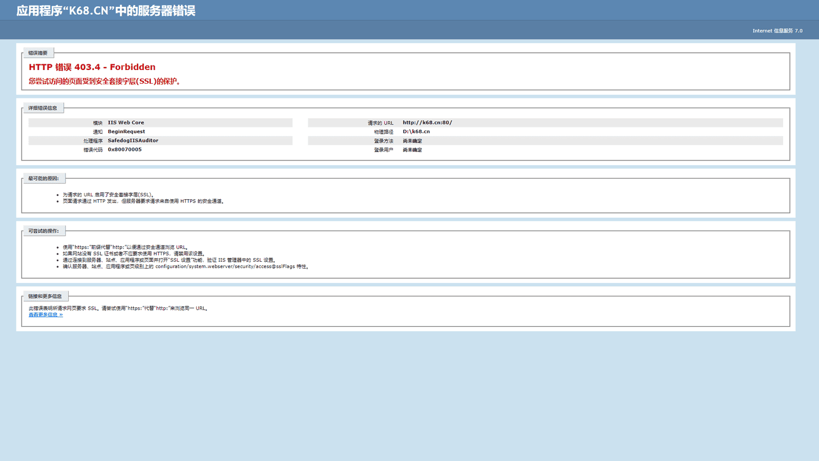819x461 pixels.
Task: Select the SafedogIISAuditor handler value
Action: [133, 141]
